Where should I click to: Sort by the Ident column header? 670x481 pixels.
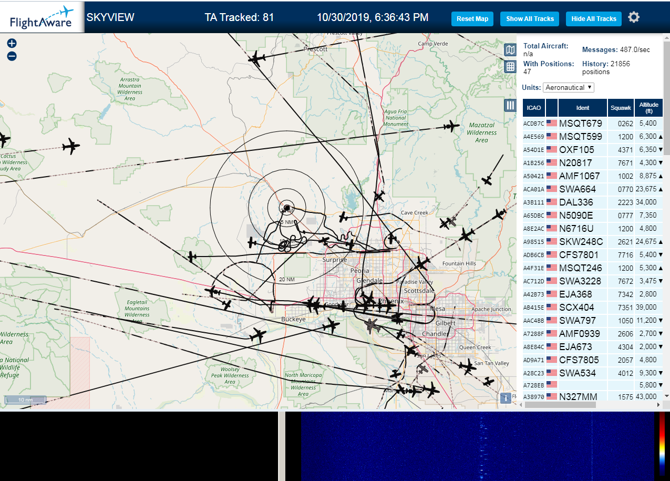[583, 107]
